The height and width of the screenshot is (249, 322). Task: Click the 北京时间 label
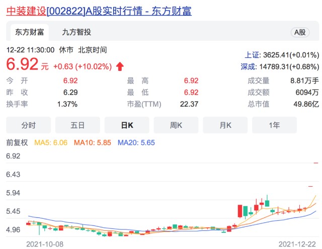point(93,50)
